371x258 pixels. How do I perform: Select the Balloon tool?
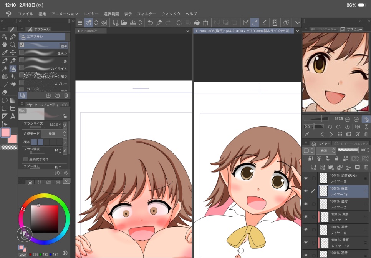5,100
